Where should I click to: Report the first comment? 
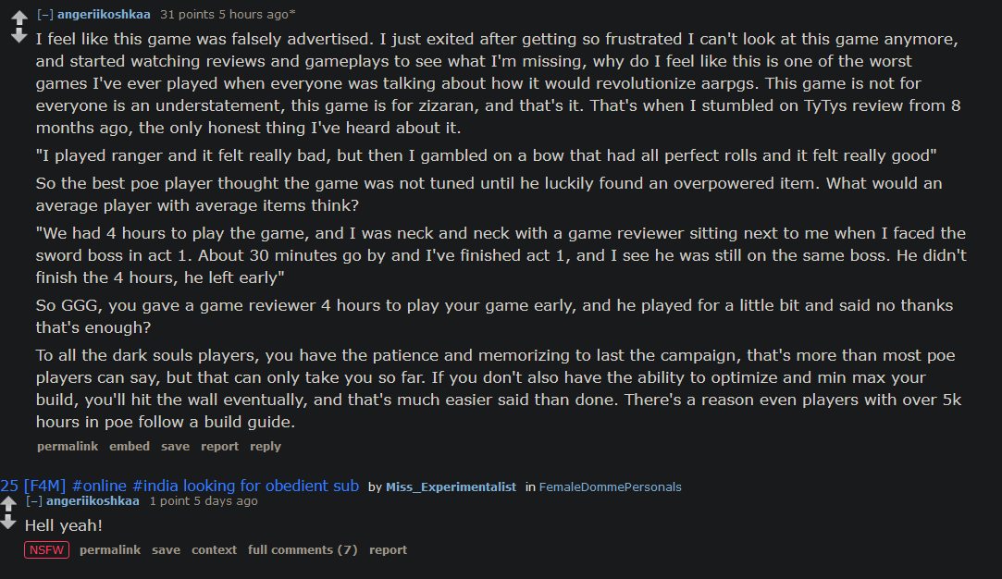[x=219, y=447]
